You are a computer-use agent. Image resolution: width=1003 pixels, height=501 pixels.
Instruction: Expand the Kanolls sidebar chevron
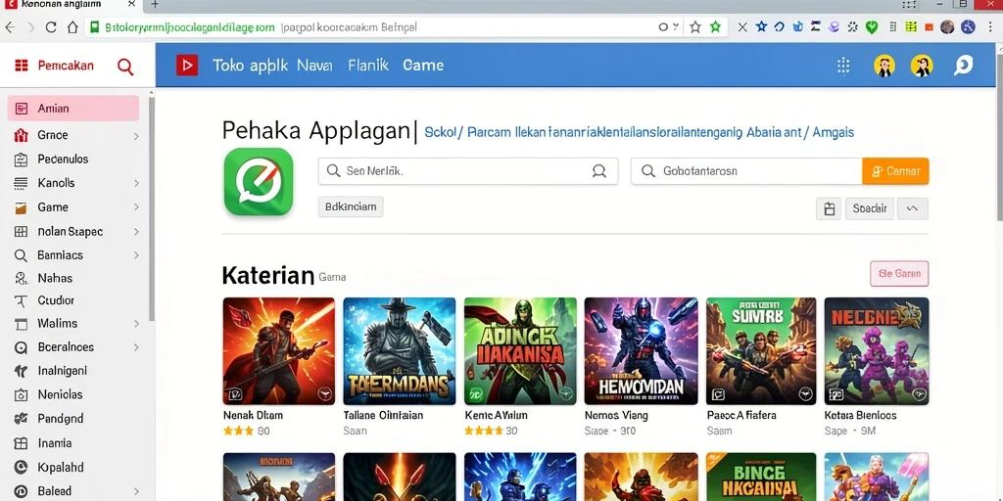tap(136, 183)
